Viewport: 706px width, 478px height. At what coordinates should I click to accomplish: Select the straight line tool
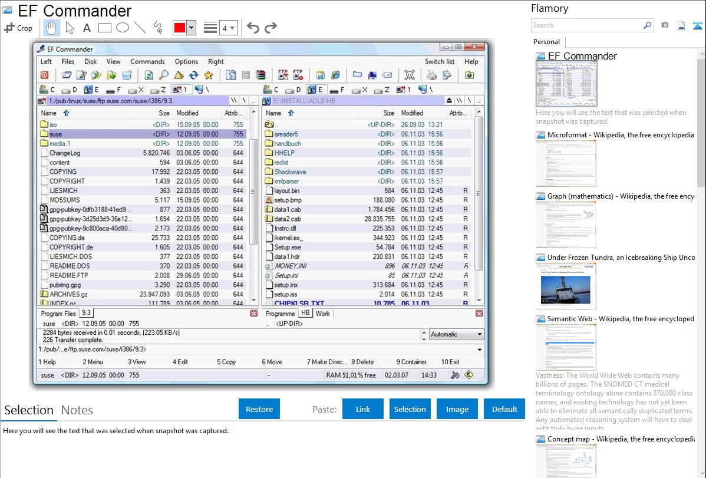[x=140, y=28]
